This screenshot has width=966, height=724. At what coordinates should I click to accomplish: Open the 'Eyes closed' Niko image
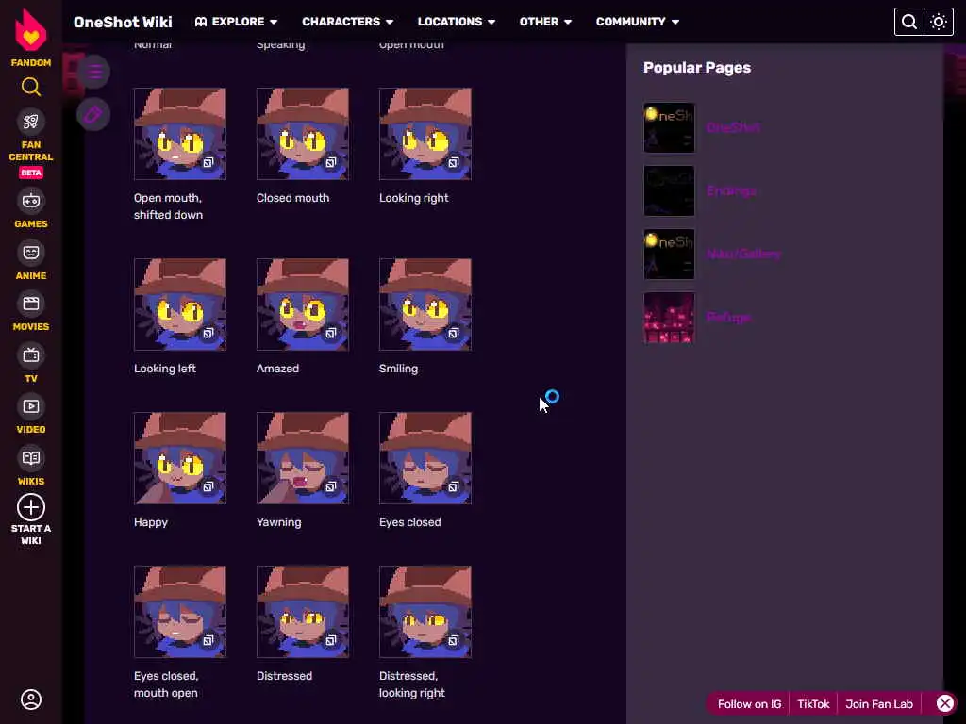click(425, 458)
